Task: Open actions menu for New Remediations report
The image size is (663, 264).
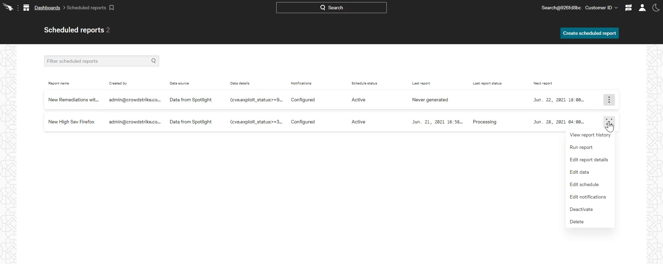Action: [x=609, y=100]
